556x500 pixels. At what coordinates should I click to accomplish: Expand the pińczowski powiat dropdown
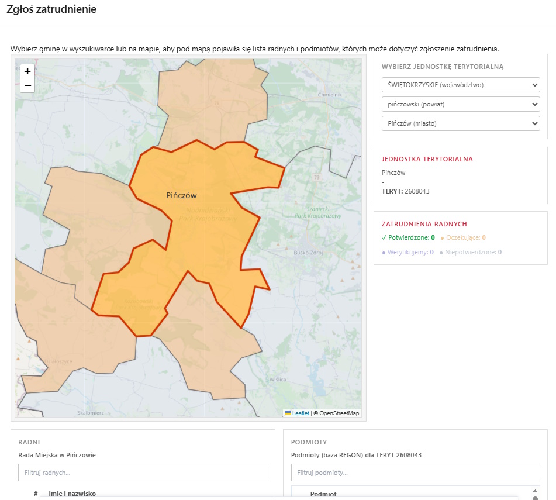(x=460, y=104)
